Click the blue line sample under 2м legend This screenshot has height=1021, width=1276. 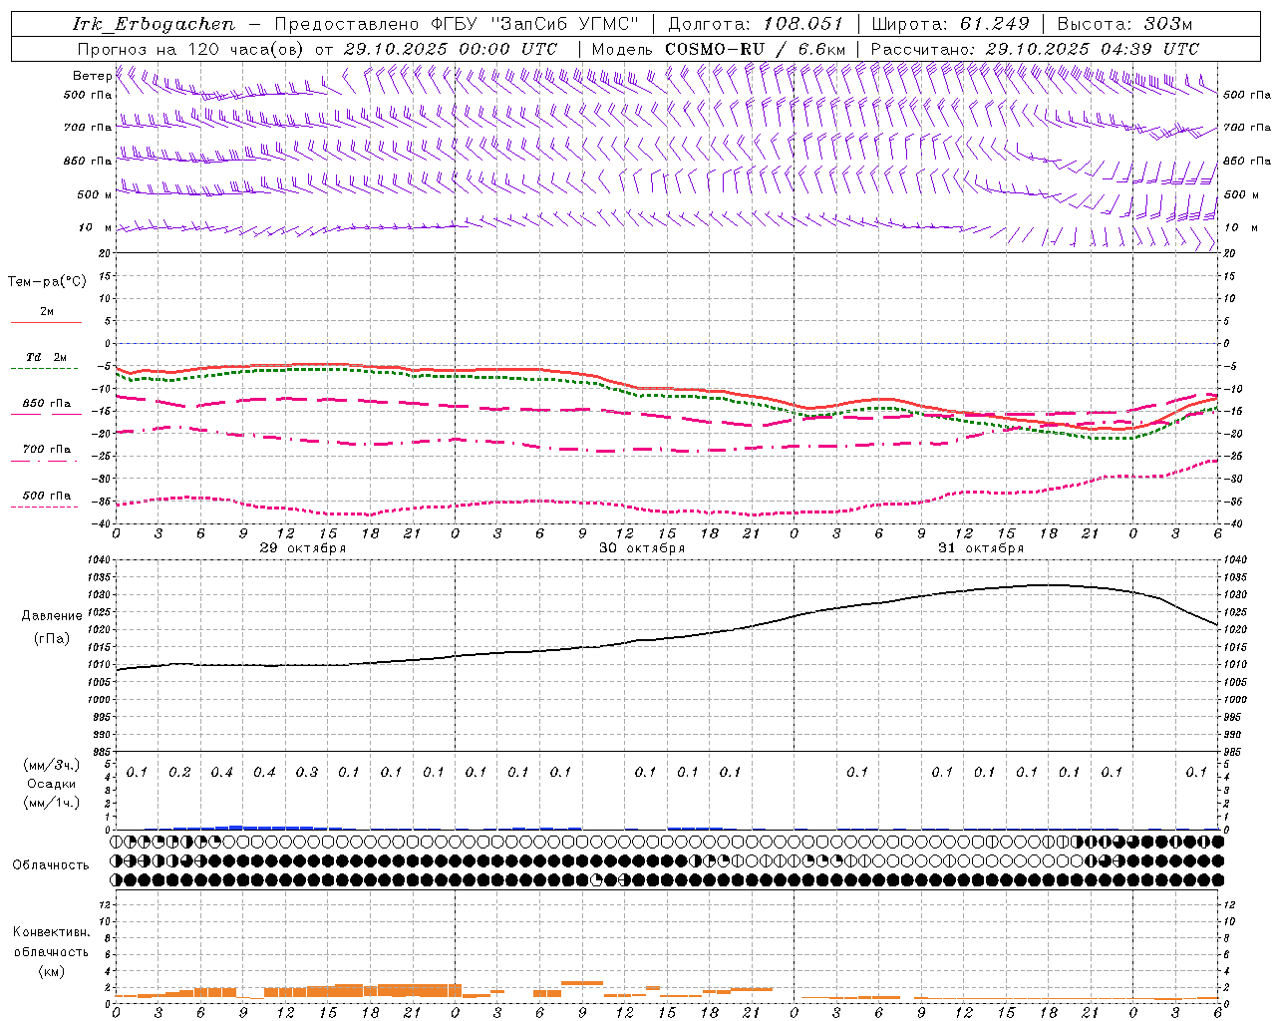pos(46,323)
